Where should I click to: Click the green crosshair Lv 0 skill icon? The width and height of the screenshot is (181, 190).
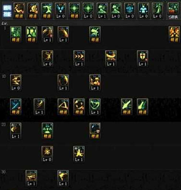coord(88,11)
